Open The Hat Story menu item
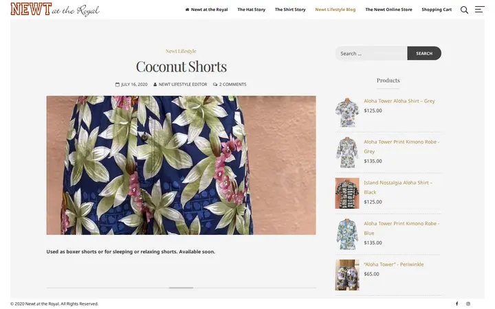The width and height of the screenshot is (495, 309). [x=252, y=10]
